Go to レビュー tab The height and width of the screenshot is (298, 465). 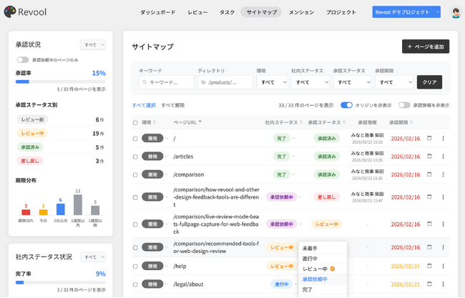[x=197, y=12]
